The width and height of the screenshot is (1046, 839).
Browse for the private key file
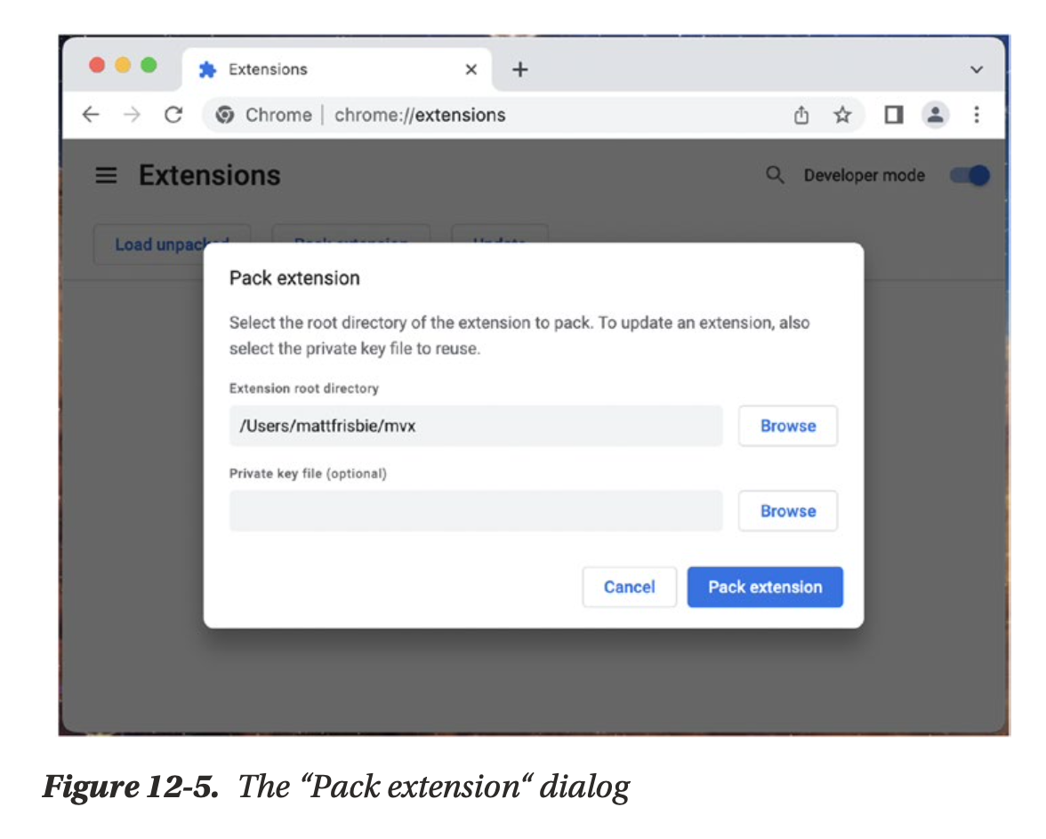coord(787,511)
